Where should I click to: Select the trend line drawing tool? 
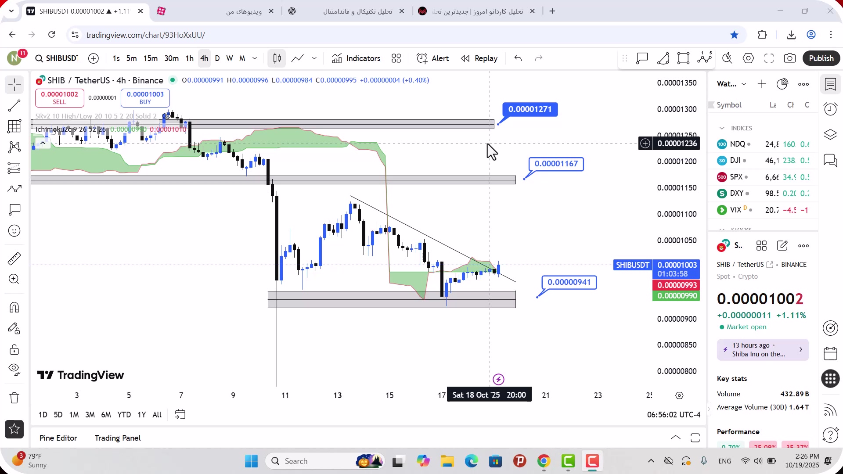(14, 105)
